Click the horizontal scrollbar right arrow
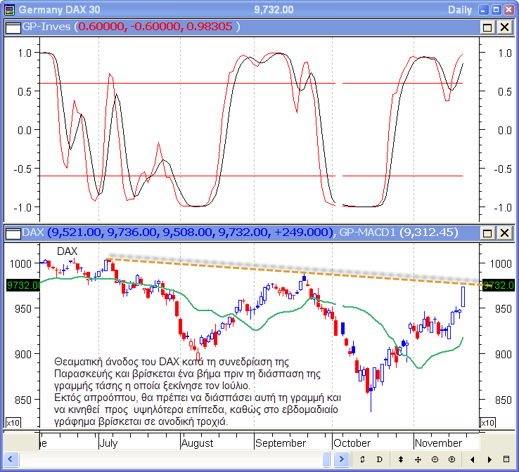This screenshot has width=519, height=472. pos(342,459)
